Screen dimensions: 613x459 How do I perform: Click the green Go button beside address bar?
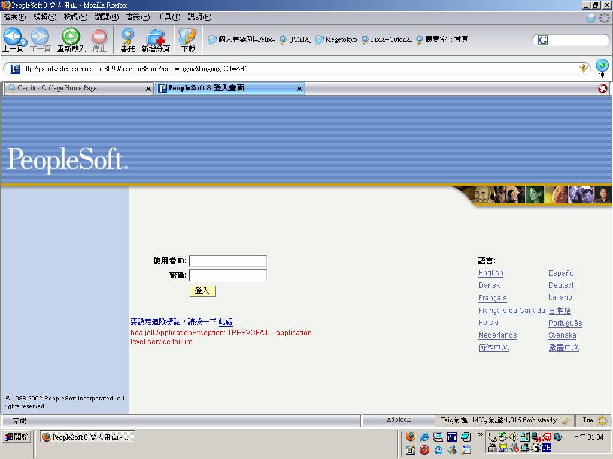[x=602, y=66]
